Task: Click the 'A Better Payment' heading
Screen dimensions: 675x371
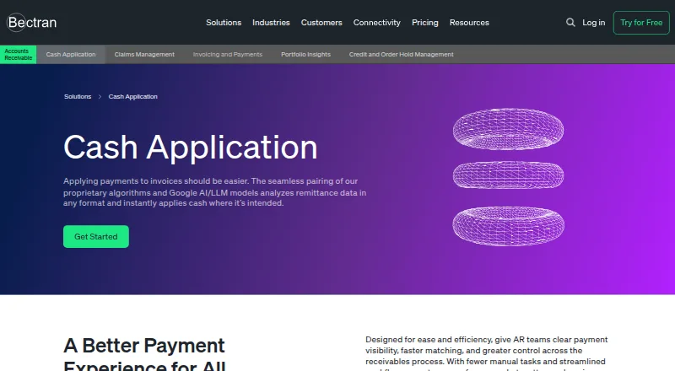Action: tap(144, 357)
